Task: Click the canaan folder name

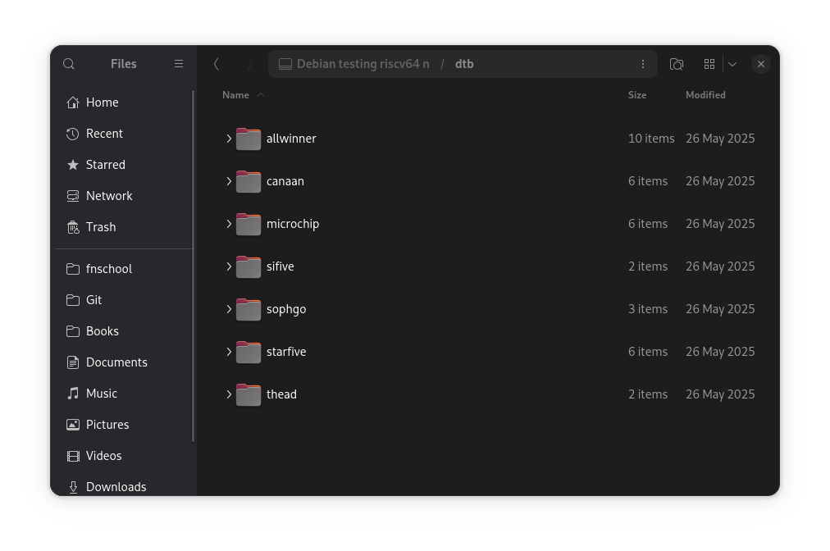Action: point(285,181)
